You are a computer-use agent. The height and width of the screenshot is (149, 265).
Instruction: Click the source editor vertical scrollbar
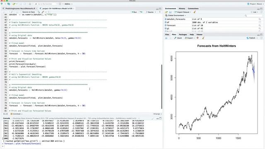(x=161, y=87)
